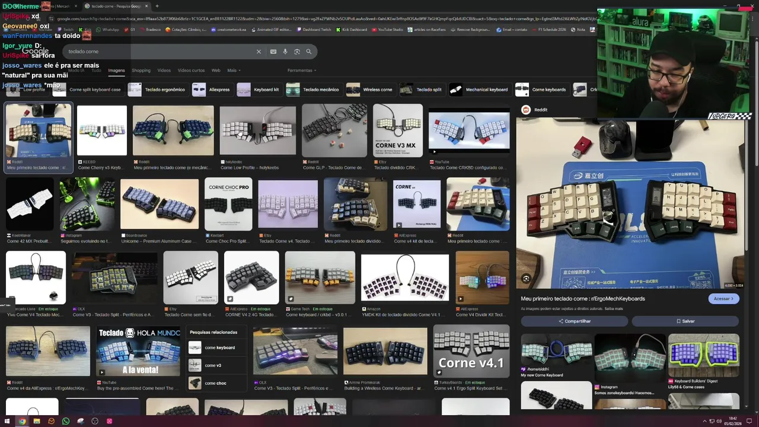Clear the search box with the X icon

pyautogui.click(x=259, y=52)
